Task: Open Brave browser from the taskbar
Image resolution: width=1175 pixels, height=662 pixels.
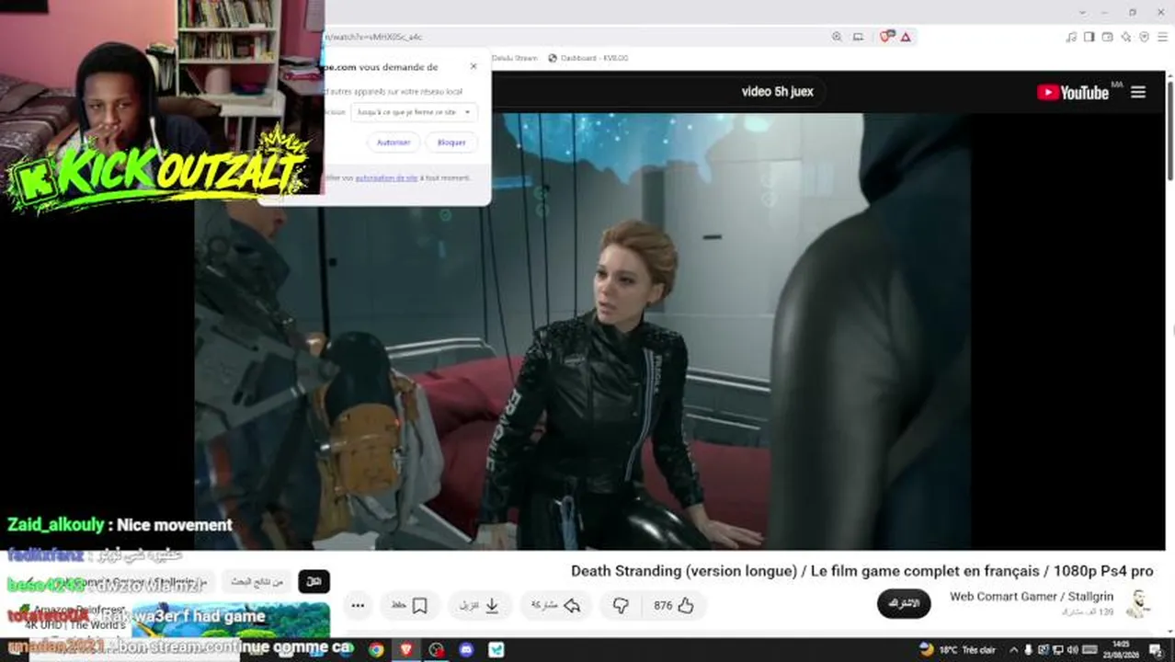Action: tap(406, 650)
